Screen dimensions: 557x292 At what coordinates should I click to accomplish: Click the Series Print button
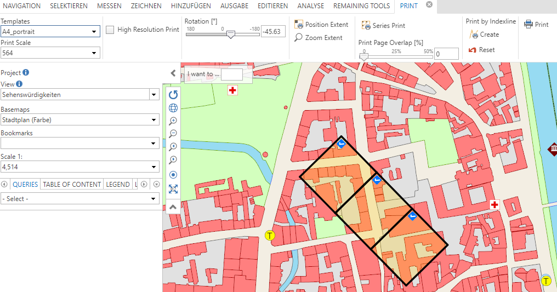tap(384, 26)
